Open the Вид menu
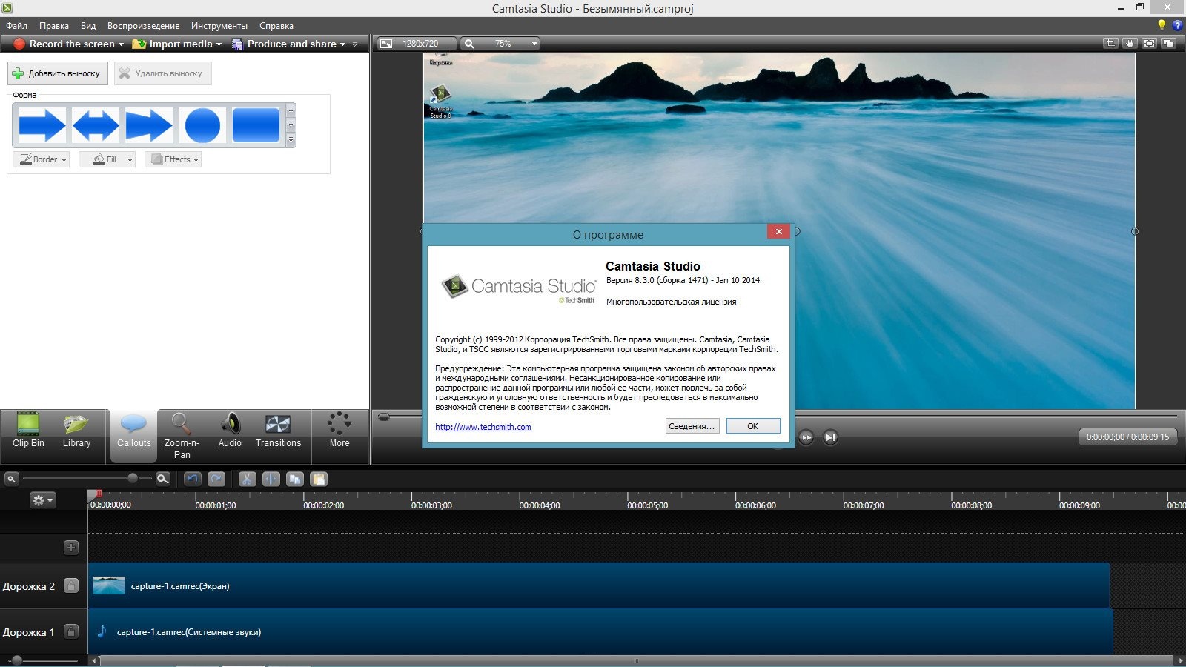Image resolution: width=1186 pixels, height=667 pixels. 88,25
